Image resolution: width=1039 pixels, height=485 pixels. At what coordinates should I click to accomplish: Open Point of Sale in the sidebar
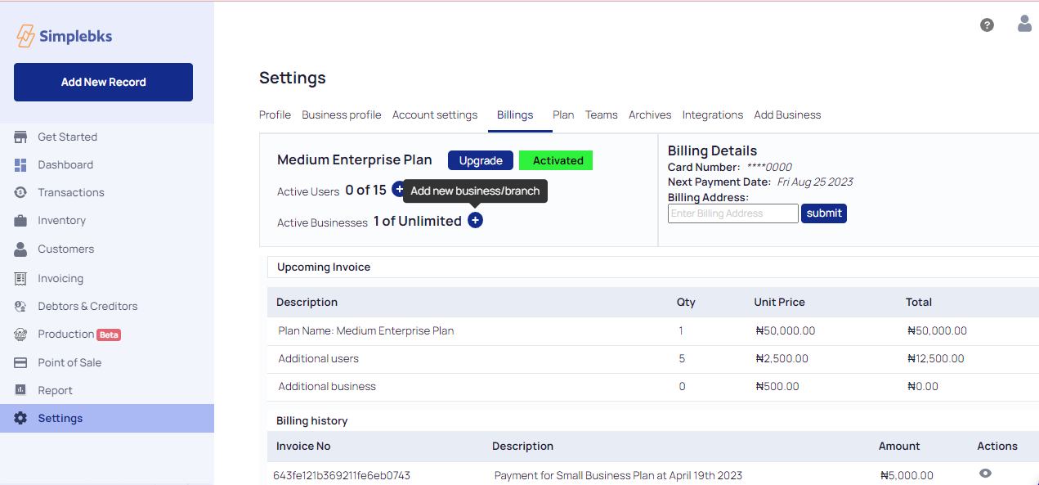(x=69, y=362)
